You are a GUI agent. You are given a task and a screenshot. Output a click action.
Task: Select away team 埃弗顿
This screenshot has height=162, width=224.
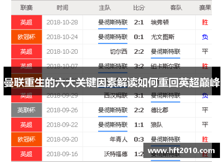[x=159, y=22]
